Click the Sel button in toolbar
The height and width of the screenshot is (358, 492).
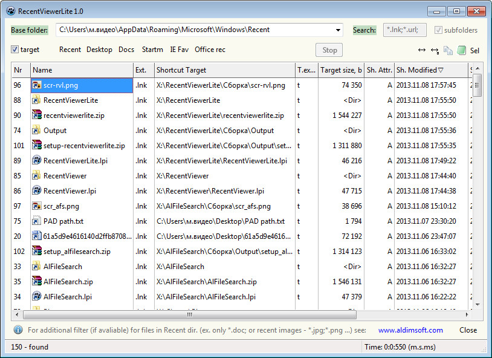(x=474, y=51)
